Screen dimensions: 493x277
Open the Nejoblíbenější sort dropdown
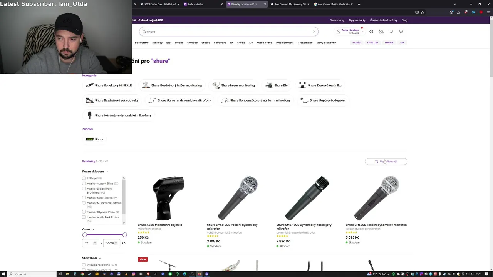coord(386,162)
